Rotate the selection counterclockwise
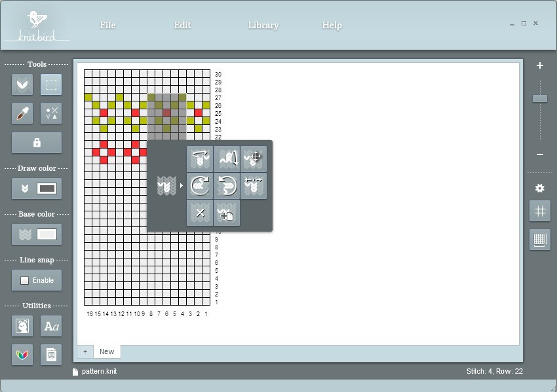This screenshot has width=557, height=392. click(x=226, y=185)
